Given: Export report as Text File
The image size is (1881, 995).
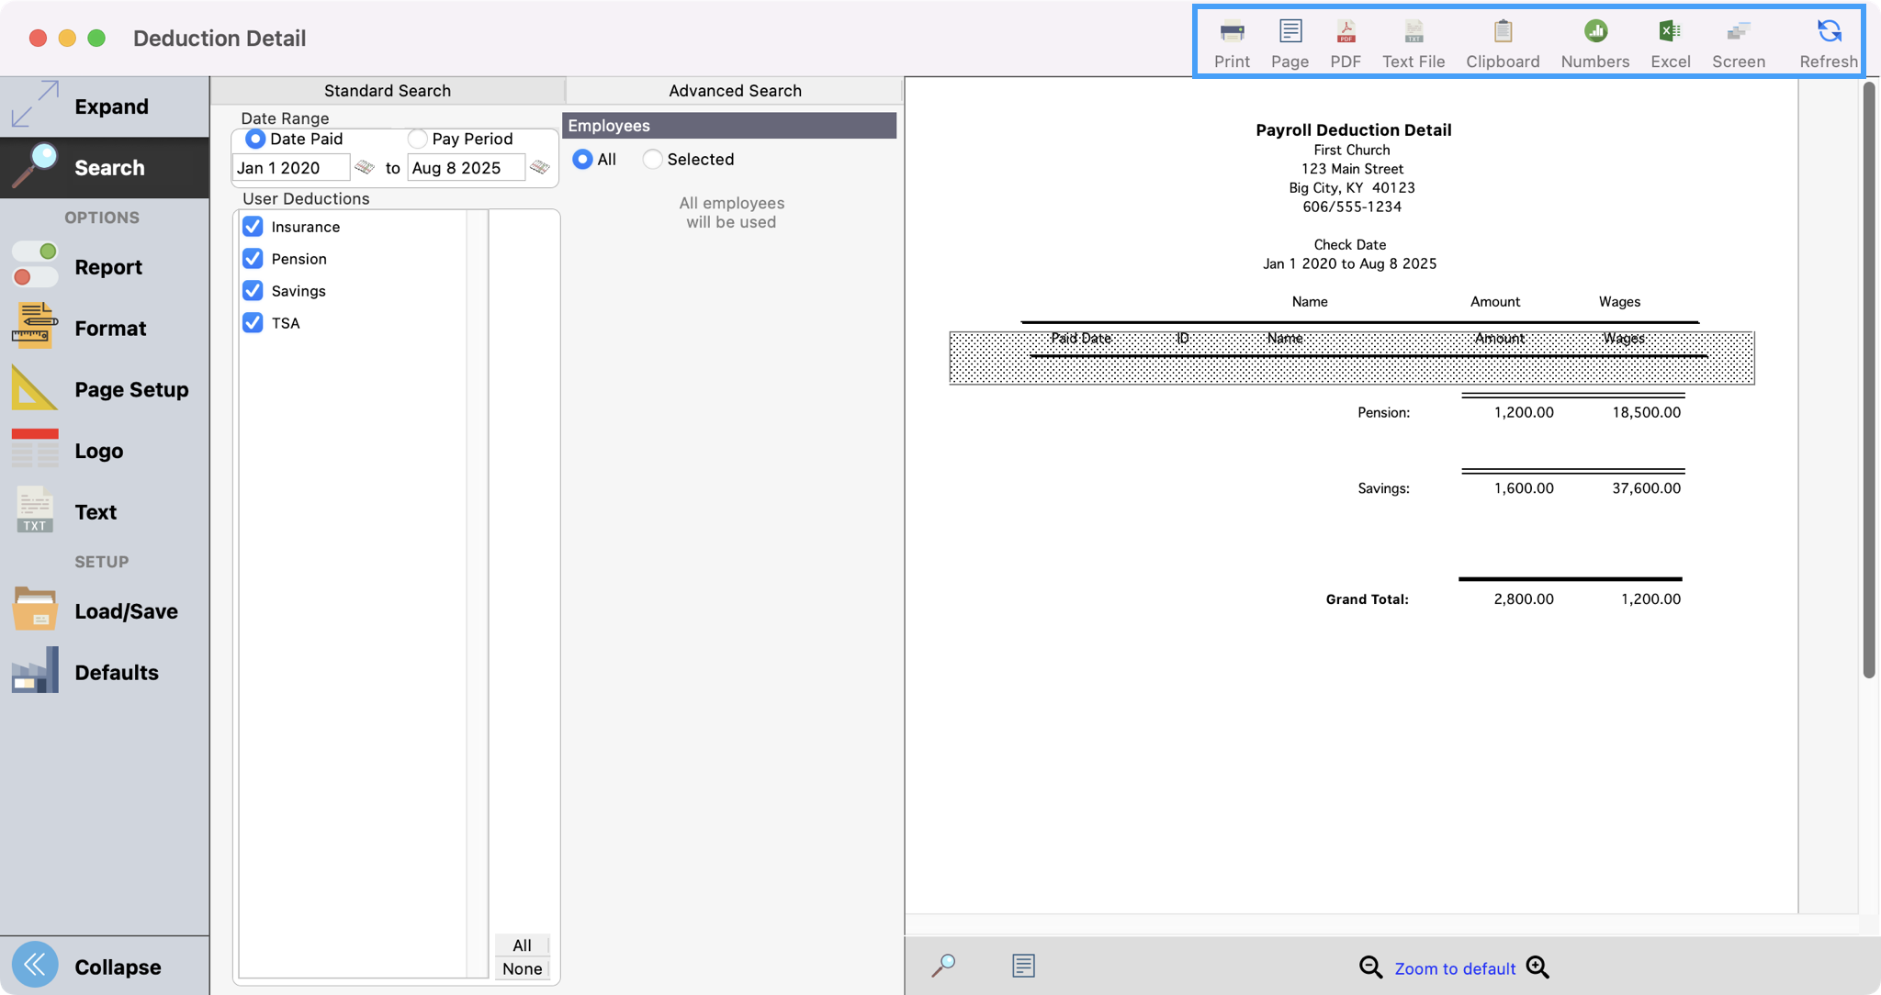Looking at the screenshot, I should (1413, 37).
